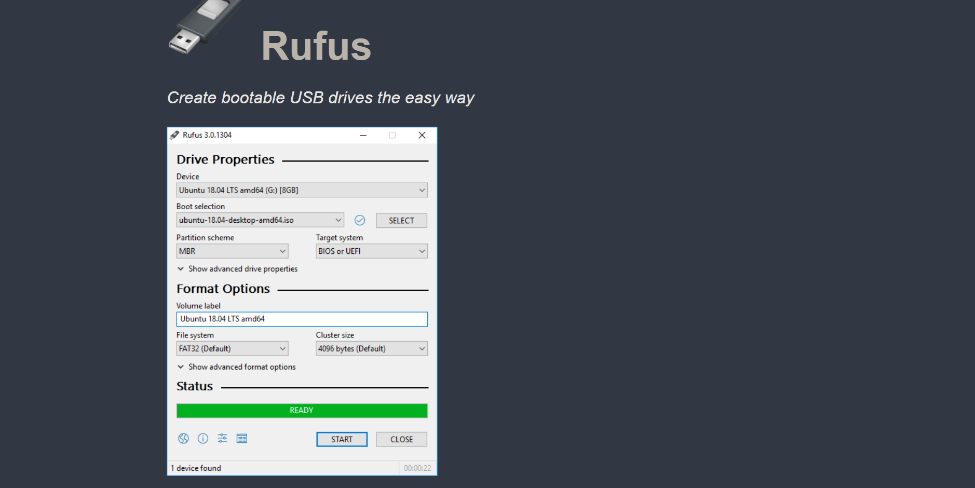The height and width of the screenshot is (488, 975).
Task: Click the green READY progress bar
Action: [301, 410]
